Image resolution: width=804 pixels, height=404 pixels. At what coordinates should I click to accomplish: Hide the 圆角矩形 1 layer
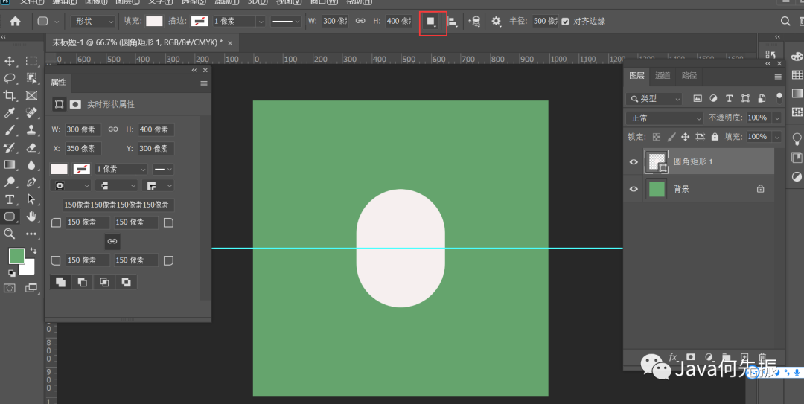pyautogui.click(x=634, y=161)
